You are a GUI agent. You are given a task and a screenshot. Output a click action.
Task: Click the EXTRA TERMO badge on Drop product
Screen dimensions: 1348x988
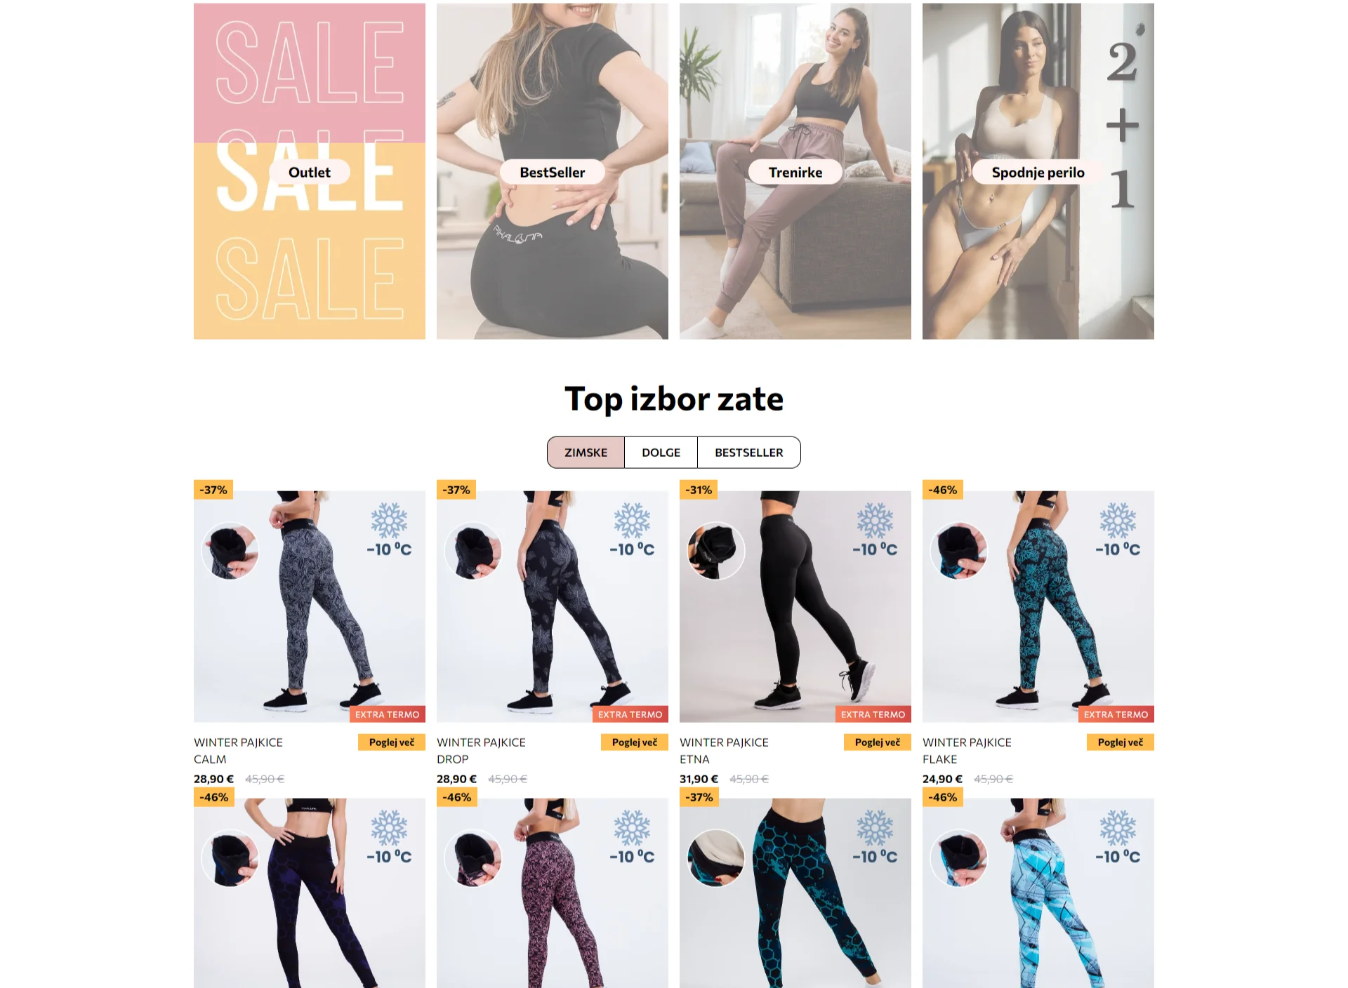click(630, 714)
